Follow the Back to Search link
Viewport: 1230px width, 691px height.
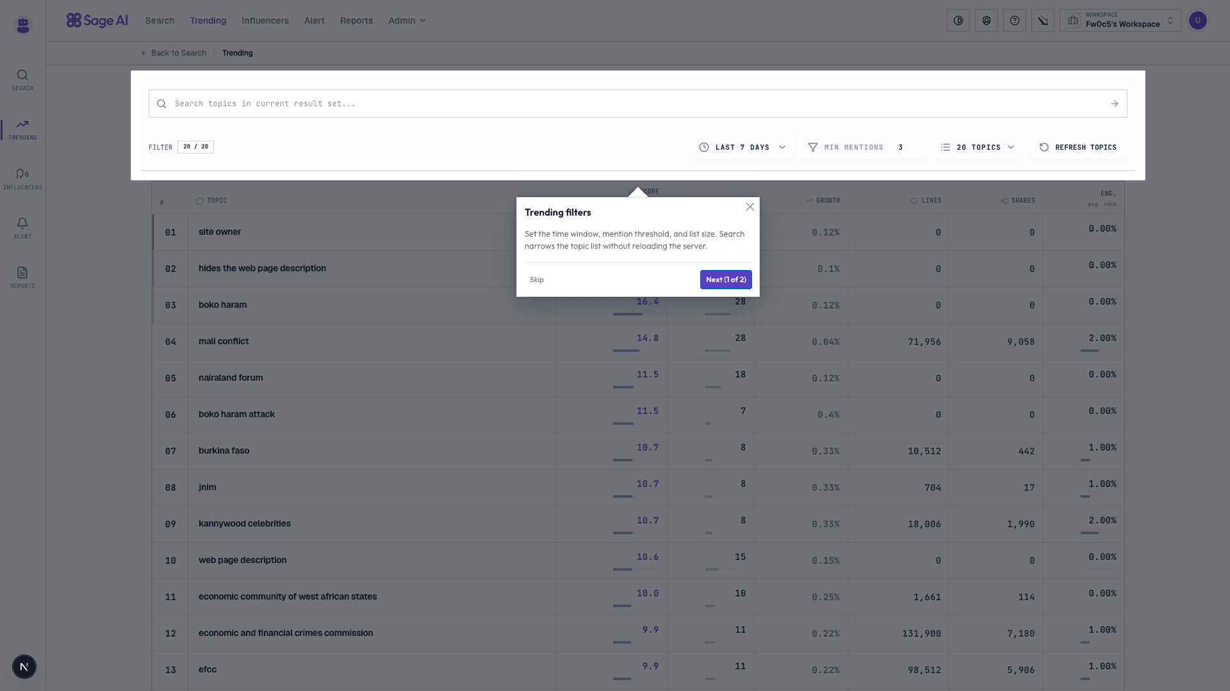point(174,53)
